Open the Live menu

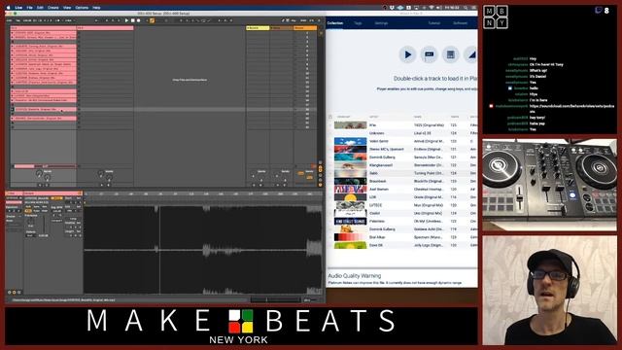pos(18,8)
